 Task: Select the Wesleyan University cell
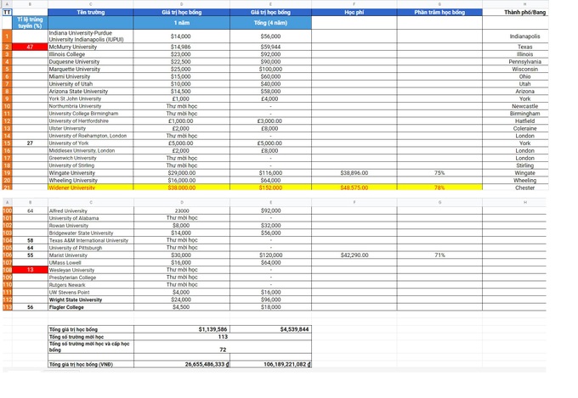91,270
